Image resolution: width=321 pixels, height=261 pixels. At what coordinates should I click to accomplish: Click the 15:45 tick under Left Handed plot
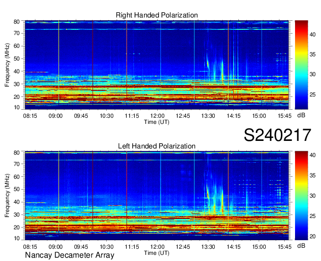click(285, 247)
